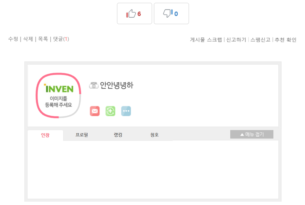
Task: Switch to the 프로필 tab
Action: click(x=82, y=135)
